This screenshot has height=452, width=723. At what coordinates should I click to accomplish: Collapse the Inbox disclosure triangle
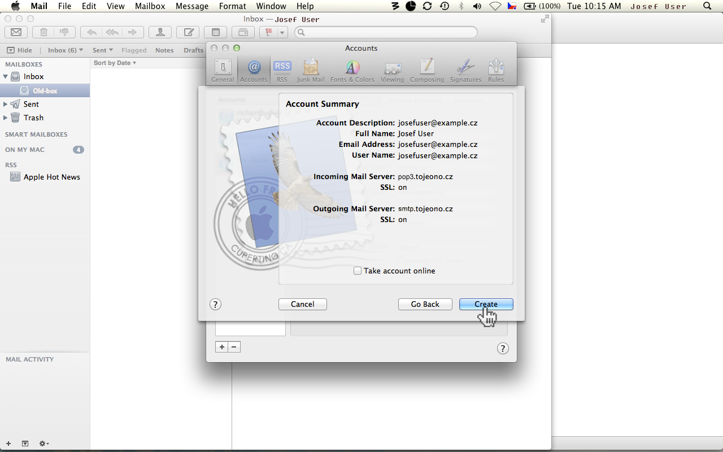coord(6,76)
